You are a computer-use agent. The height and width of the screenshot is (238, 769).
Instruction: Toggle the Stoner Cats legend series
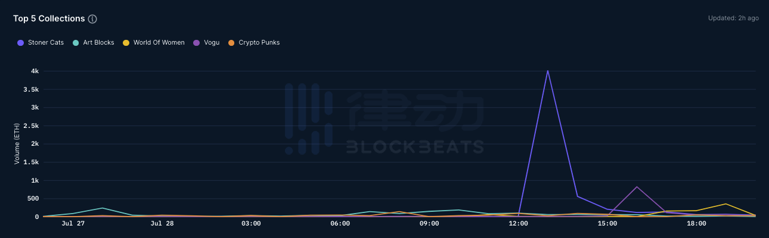pyautogui.click(x=45, y=43)
